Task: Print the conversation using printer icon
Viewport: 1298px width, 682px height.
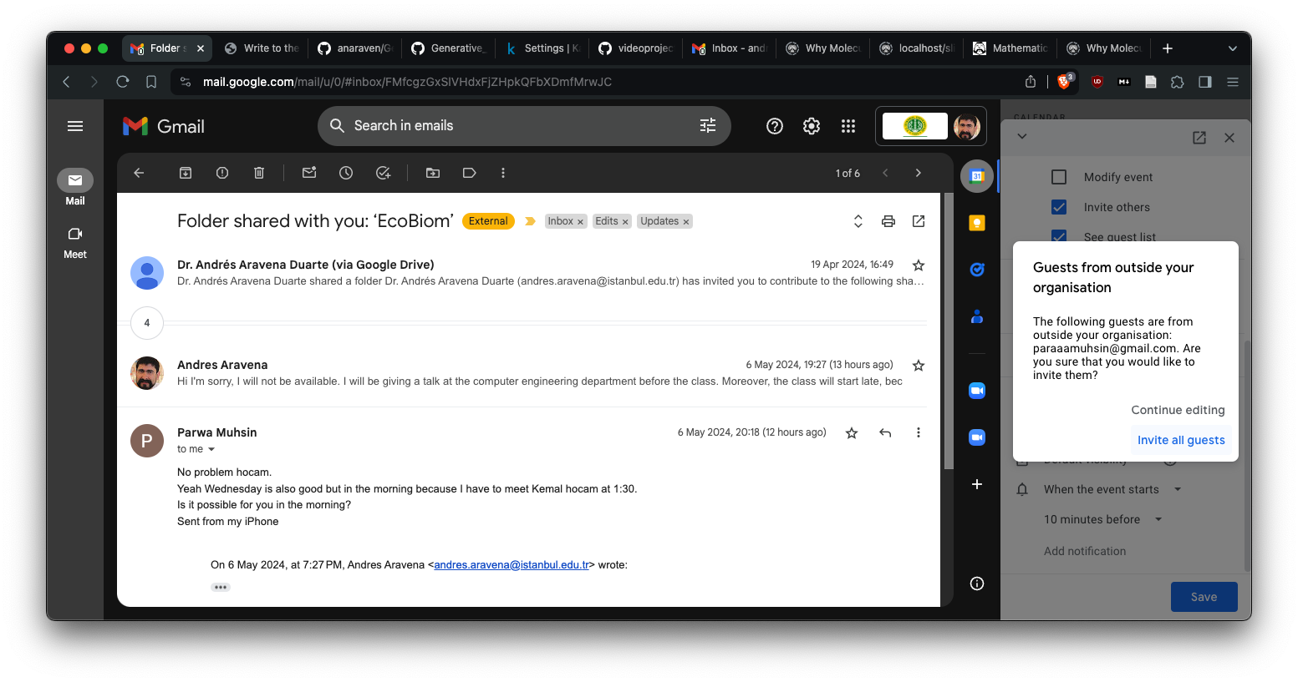Action: pos(888,221)
